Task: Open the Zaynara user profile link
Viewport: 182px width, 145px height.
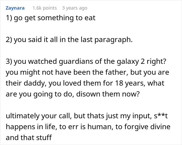Action: (15, 8)
